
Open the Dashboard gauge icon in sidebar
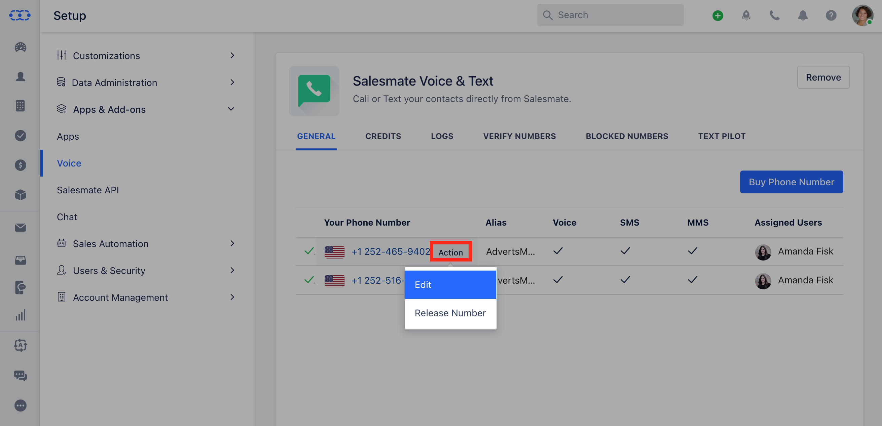(20, 47)
